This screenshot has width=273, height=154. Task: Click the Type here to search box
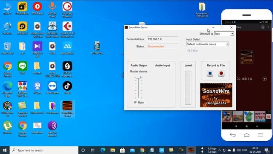(44, 150)
